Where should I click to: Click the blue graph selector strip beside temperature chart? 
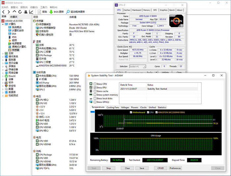click(93, 112)
